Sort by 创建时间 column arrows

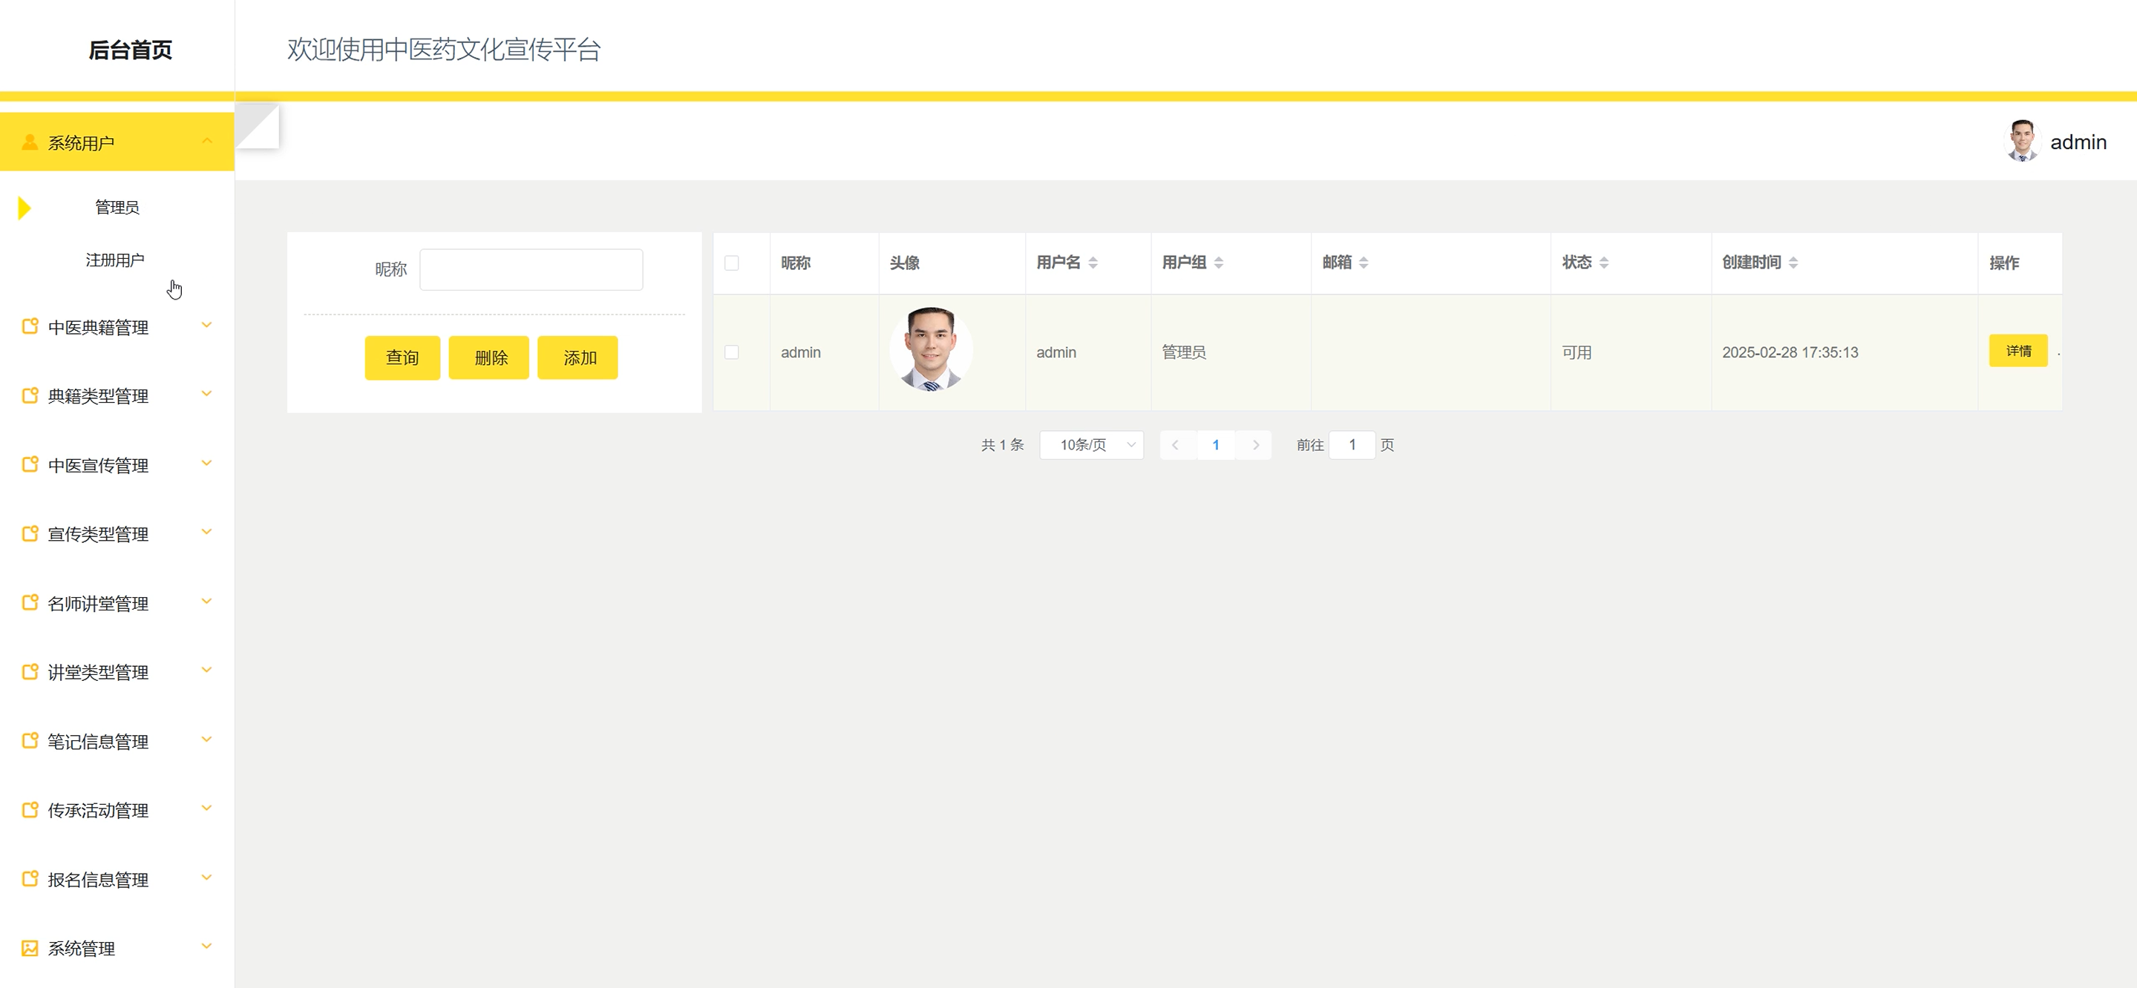[1793, 263]
